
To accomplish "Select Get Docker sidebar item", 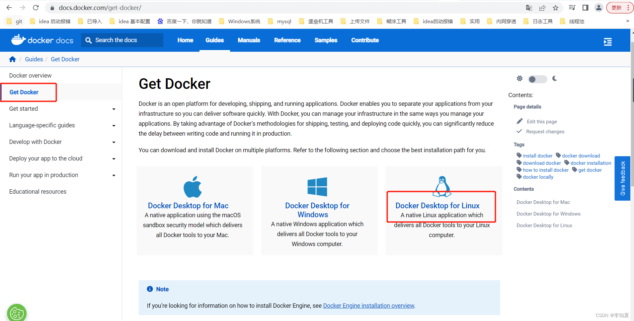I will pos(24,92).
